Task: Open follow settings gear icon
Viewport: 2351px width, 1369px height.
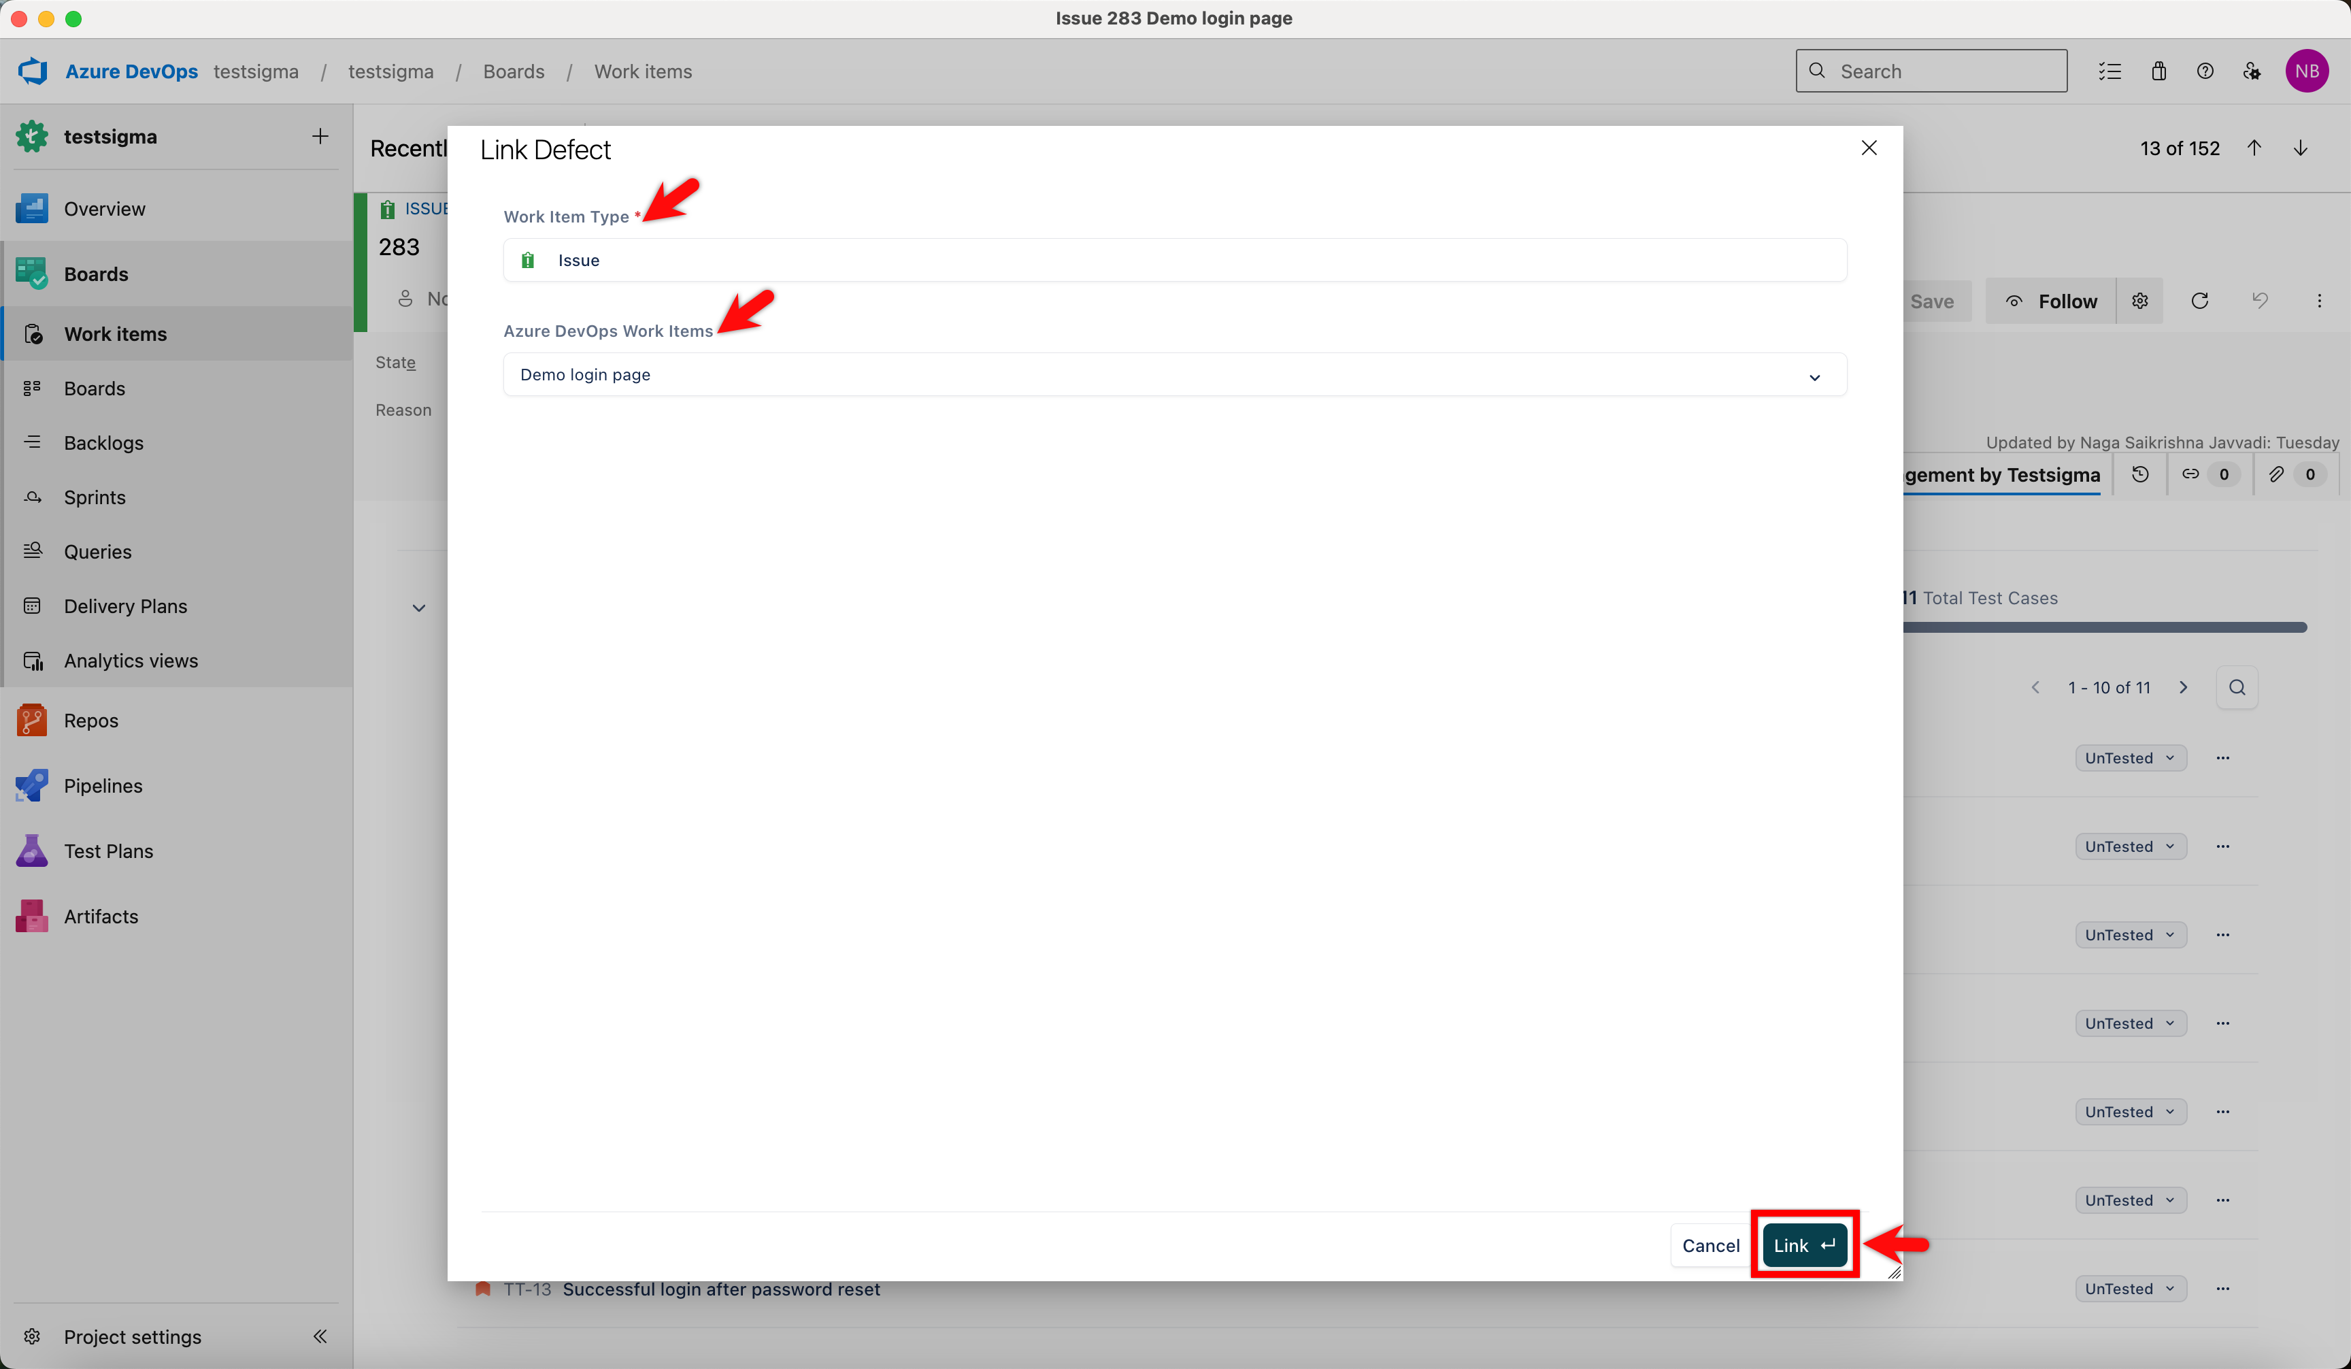Action: (2140, 301)
